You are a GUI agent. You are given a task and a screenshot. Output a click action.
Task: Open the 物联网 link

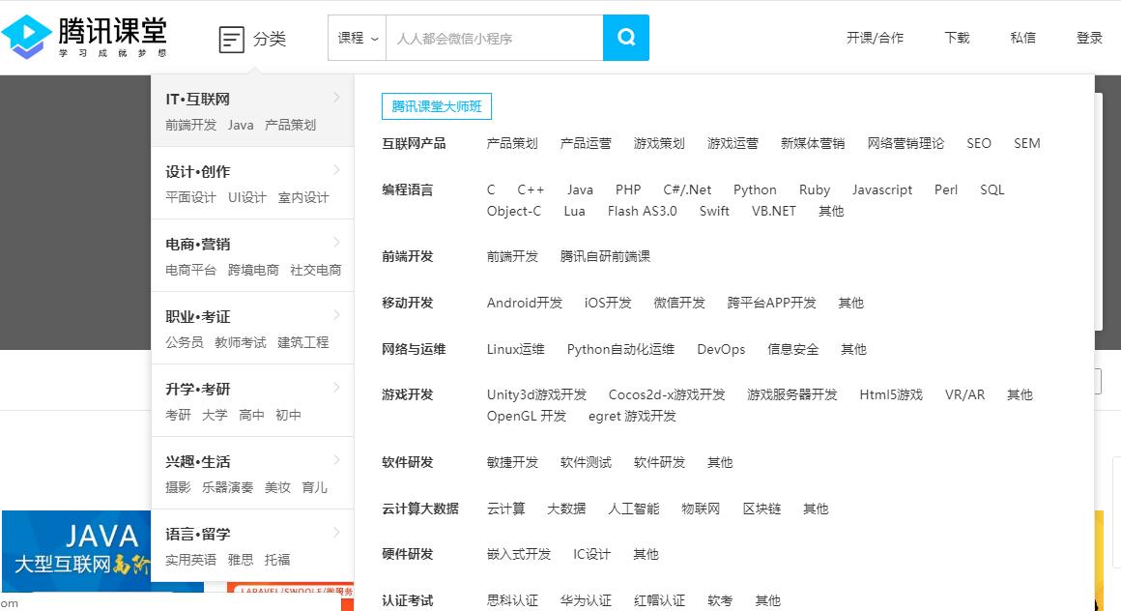(701, 509)
